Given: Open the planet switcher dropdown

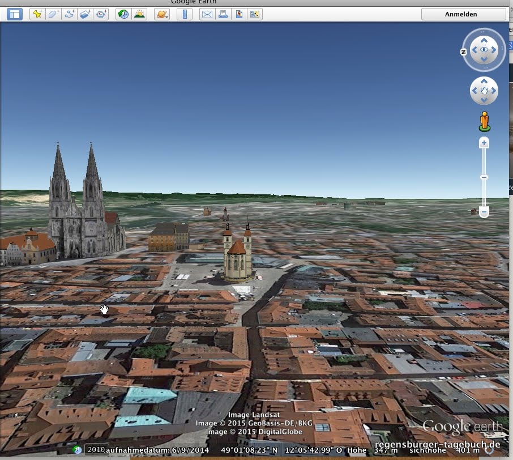Looking at the screenshot, I should [162, 14].
